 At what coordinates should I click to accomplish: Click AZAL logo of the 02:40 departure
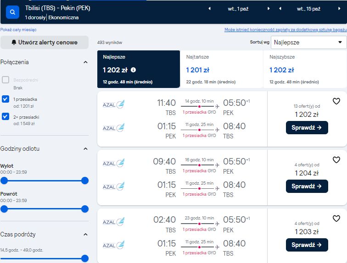(113, 221)
